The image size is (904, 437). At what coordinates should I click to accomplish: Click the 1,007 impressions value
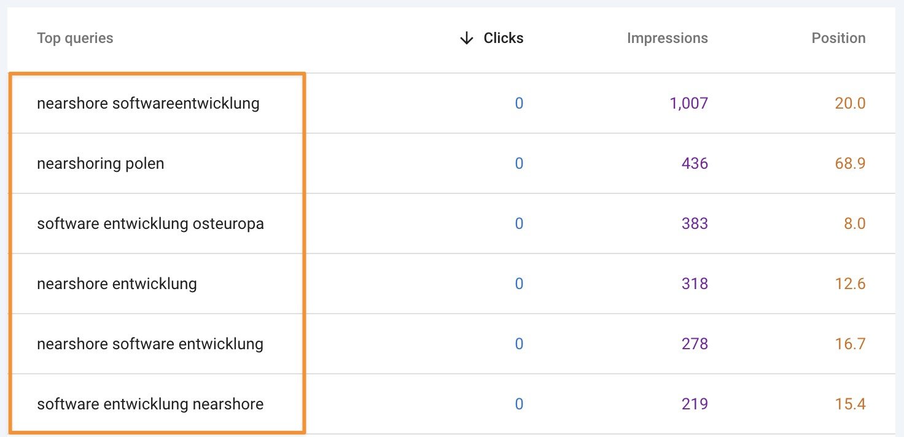(688, 104)
